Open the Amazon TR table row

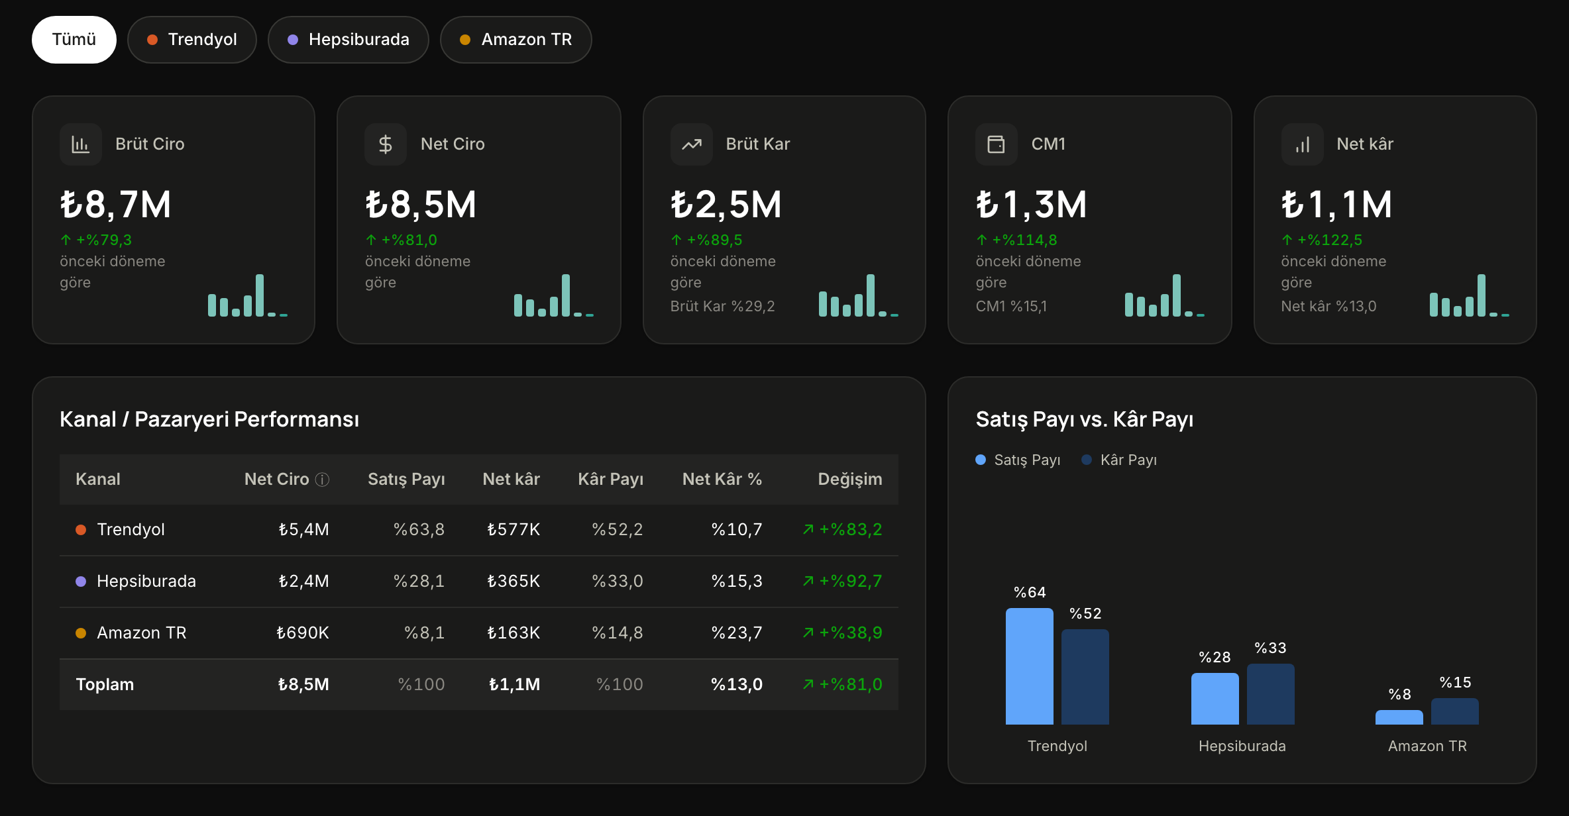(x=479, y=633)
